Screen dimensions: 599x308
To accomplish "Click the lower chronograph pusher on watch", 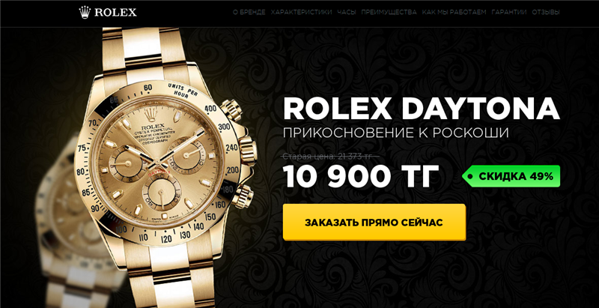I will 243,196.
